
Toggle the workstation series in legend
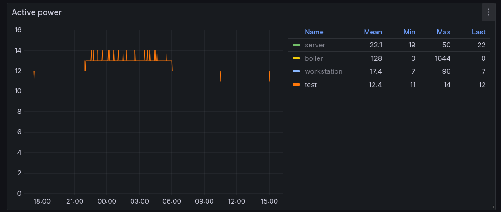323,71
